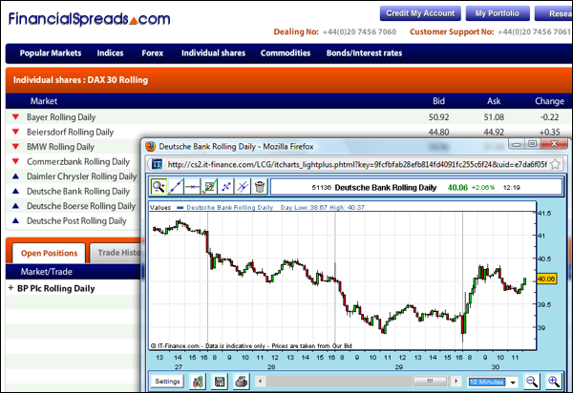This screenshot has width=573, height=393.
Task: Click the Bid column header
Action: click(x=438, y=101)
